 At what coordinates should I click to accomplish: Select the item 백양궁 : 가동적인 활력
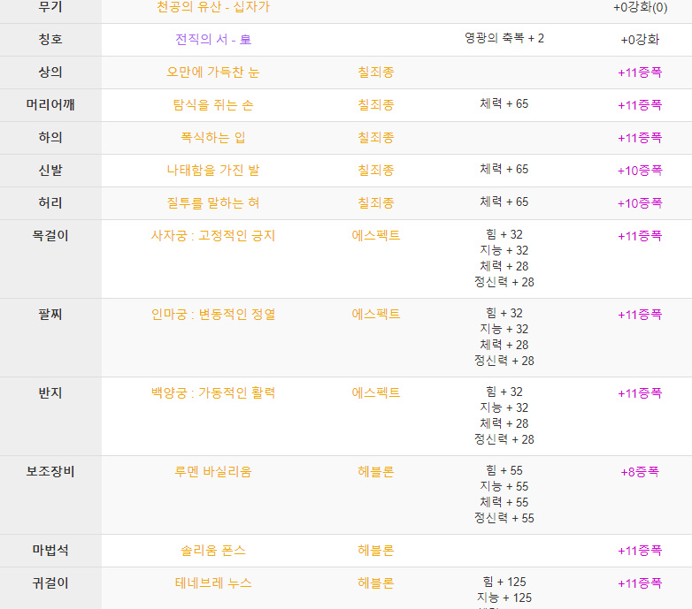tap(213, 392)
